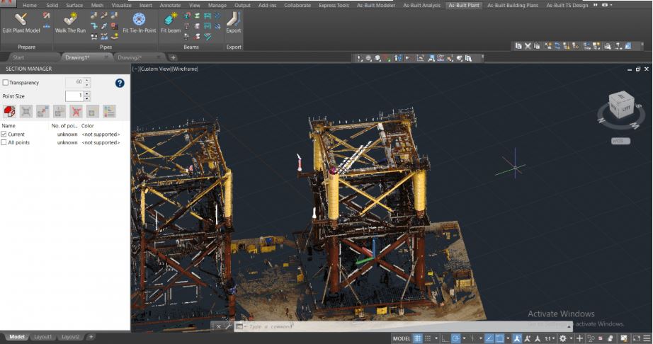This screenshot has height=344, width=653.
Task: Activate the Fit beam tool
Action: [171, 22]
